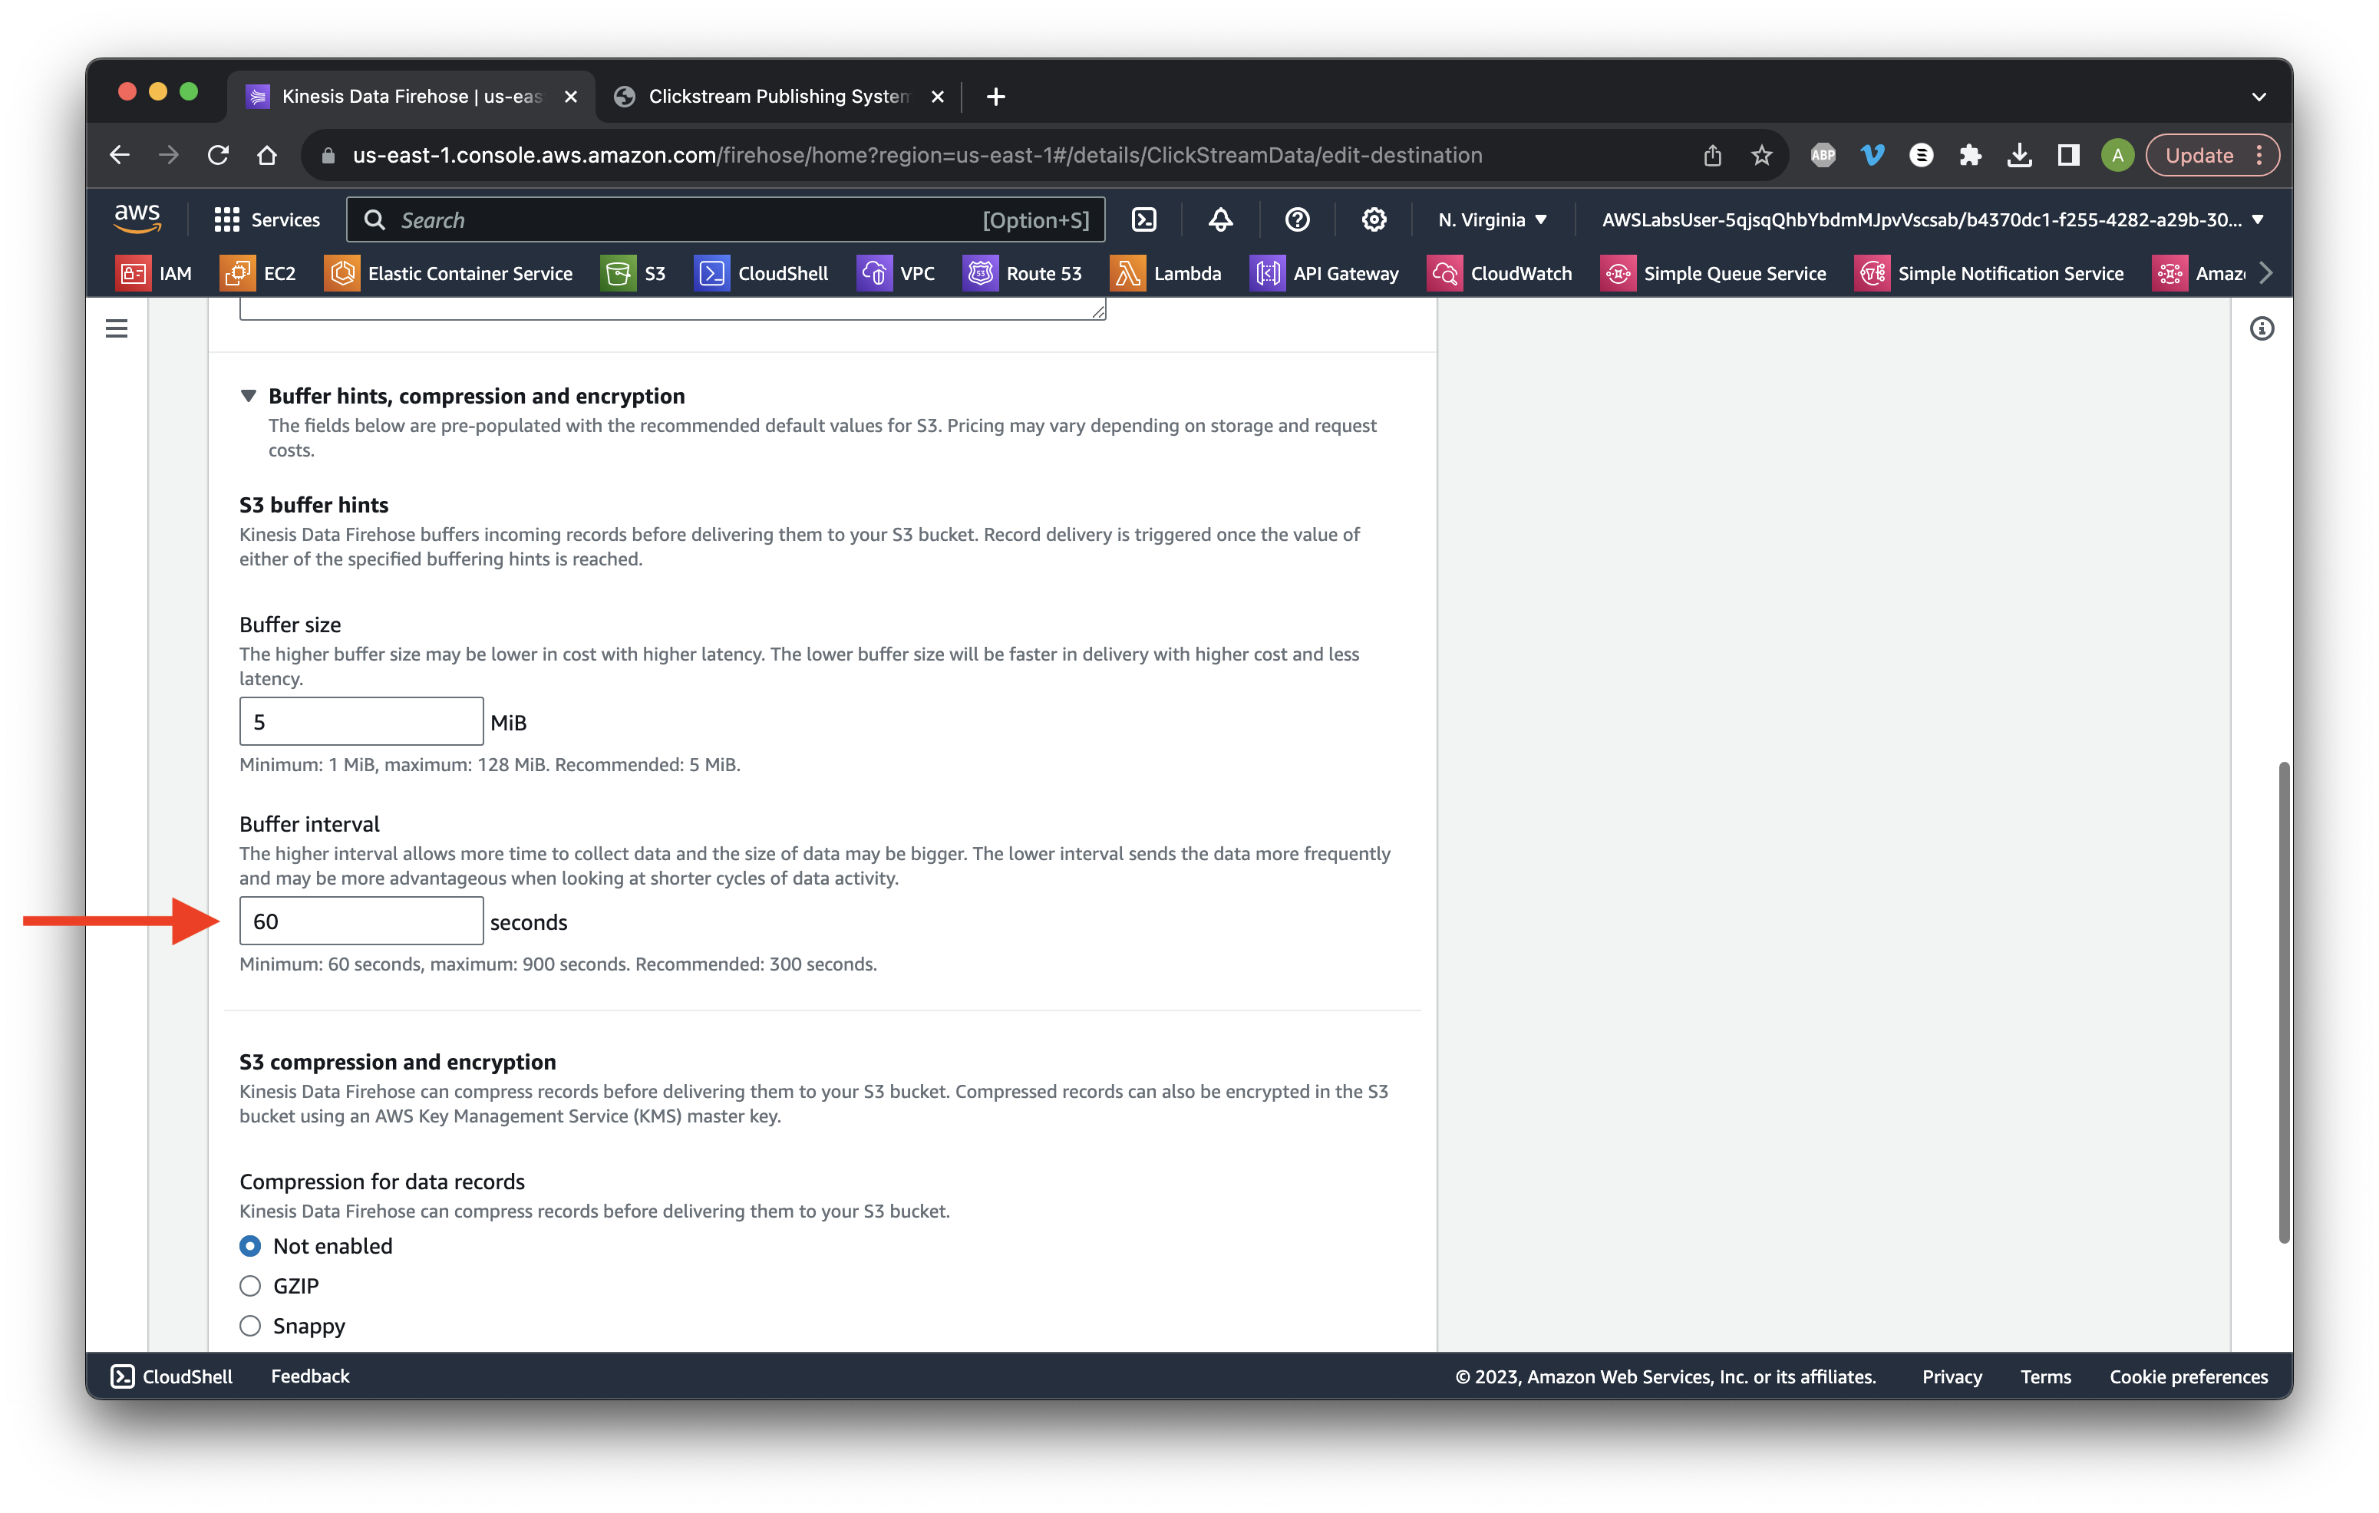Screen dimensions: 2379x1513
Task: Click the AWS console search box
Action: pyautogui.click(x=726, y=219)
